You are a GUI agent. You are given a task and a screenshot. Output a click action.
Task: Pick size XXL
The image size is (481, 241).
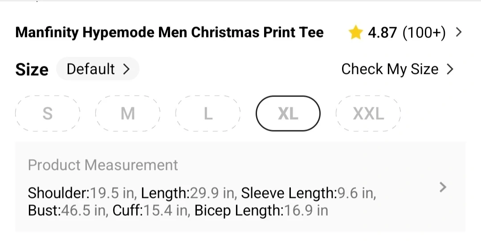point(368,114)
